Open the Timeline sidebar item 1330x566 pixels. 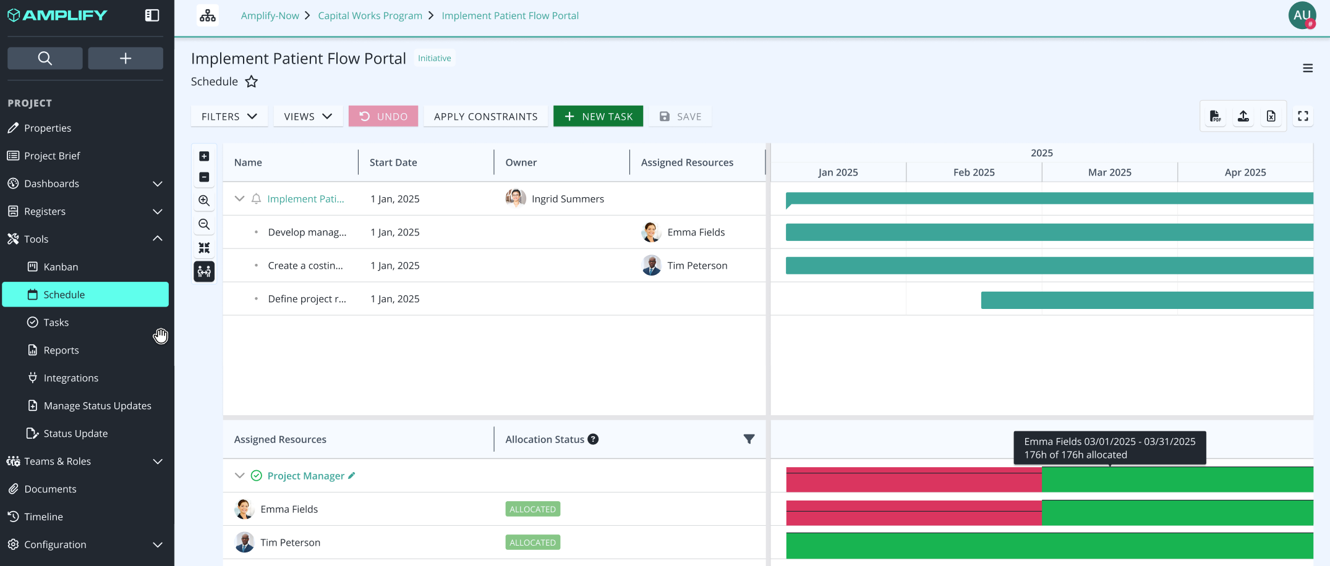[x=43, y=517]
